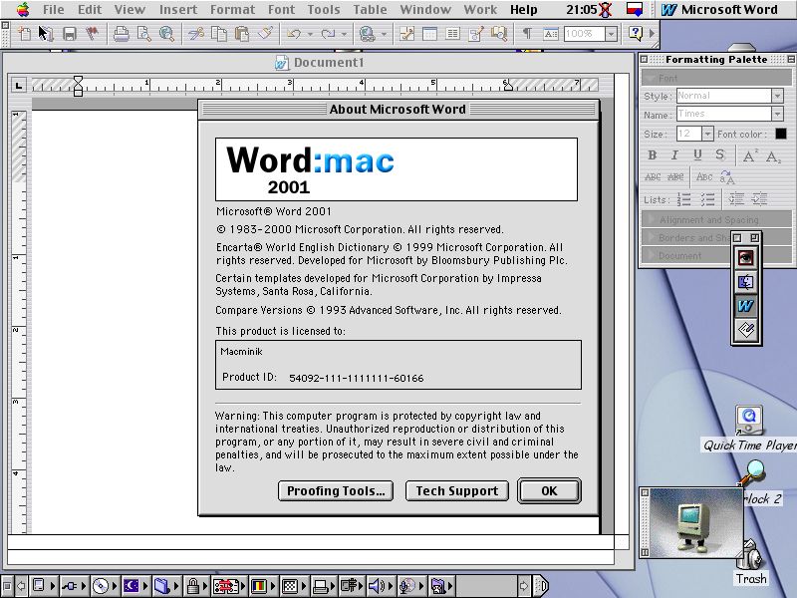Toggle Bold in Formatting Palette
Image resolution: width=797 pixels, height=598 pixels.
point(653,155)
